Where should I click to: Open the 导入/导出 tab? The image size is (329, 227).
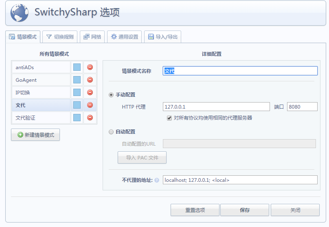click(x=162, y=37)
